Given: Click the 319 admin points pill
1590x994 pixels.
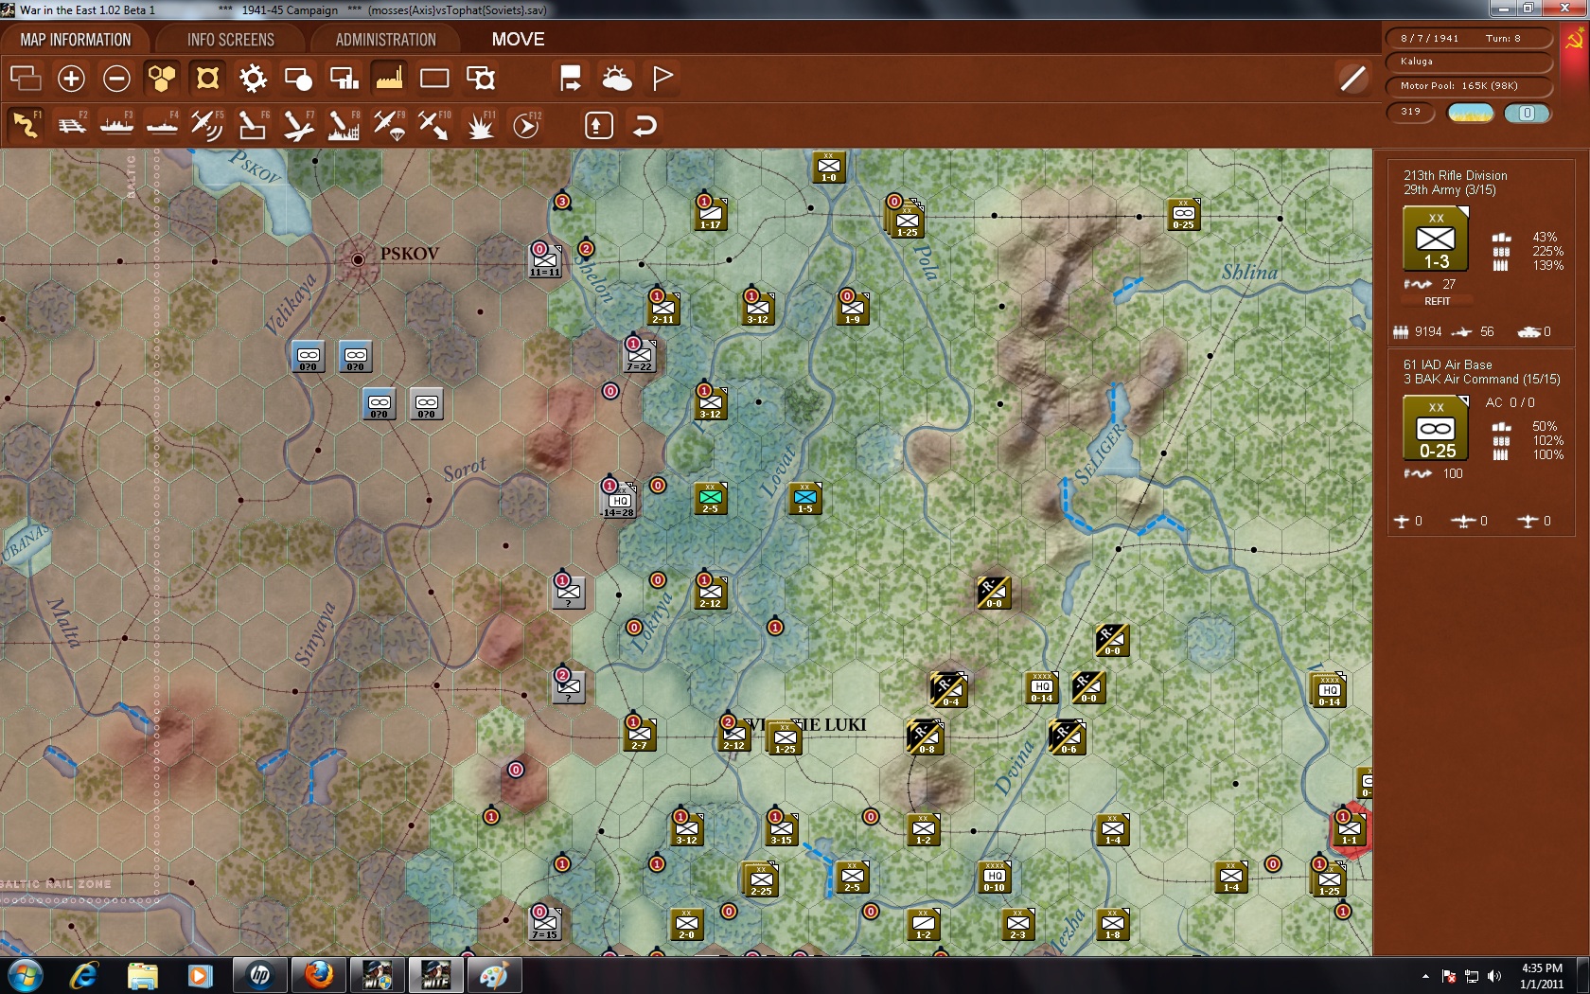Looking at the screenshot, I should click(x=1411, y=113).
